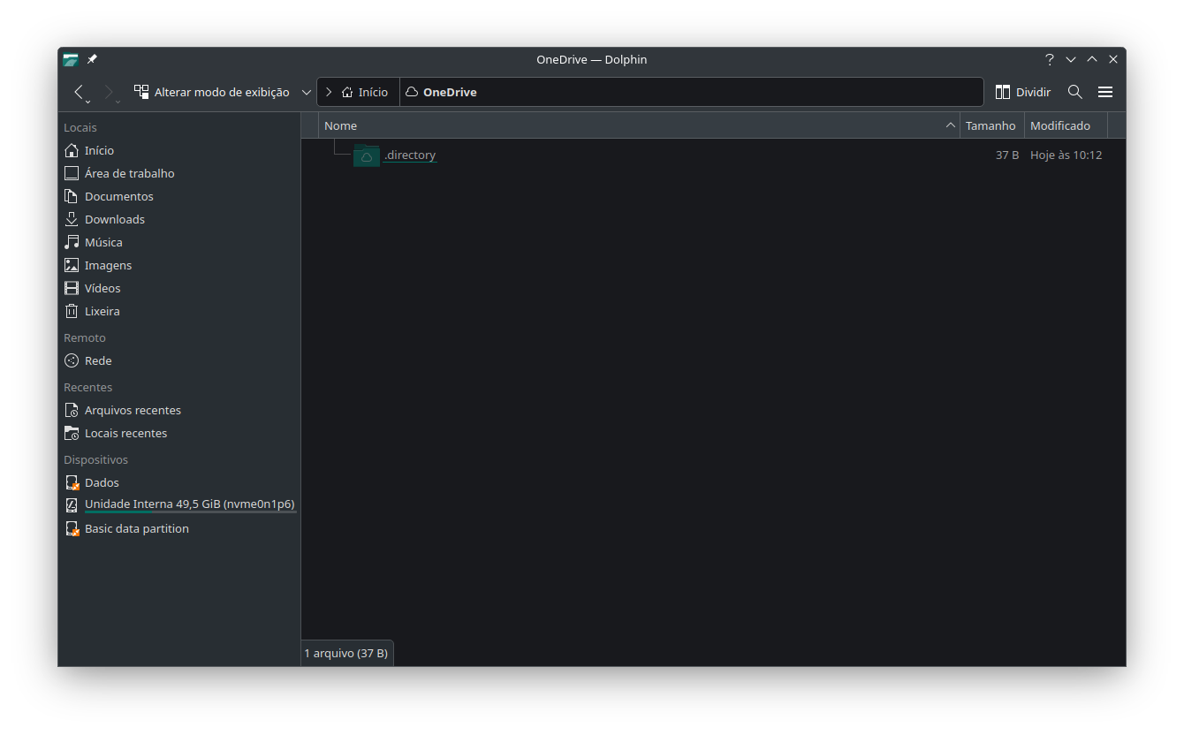Image resolution: width=1184 pixels, height=735 pixels.
Task: Open the hamburger menu
Action: click(1105, 92)
